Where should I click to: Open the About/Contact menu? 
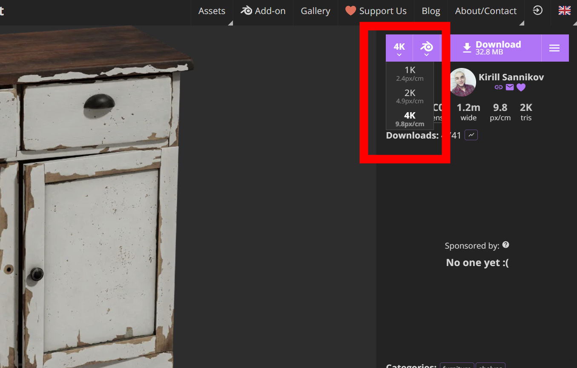click(x=486, y=11)
